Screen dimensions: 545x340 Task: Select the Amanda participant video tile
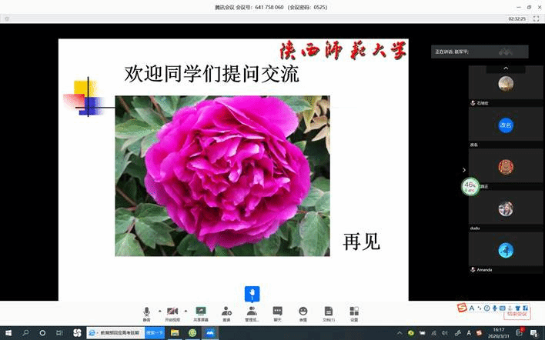(x=506, y=250)
